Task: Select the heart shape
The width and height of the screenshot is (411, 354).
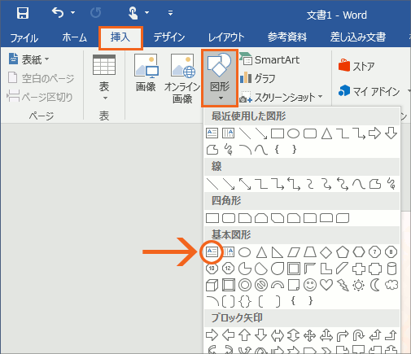Action: pos(326,285)
